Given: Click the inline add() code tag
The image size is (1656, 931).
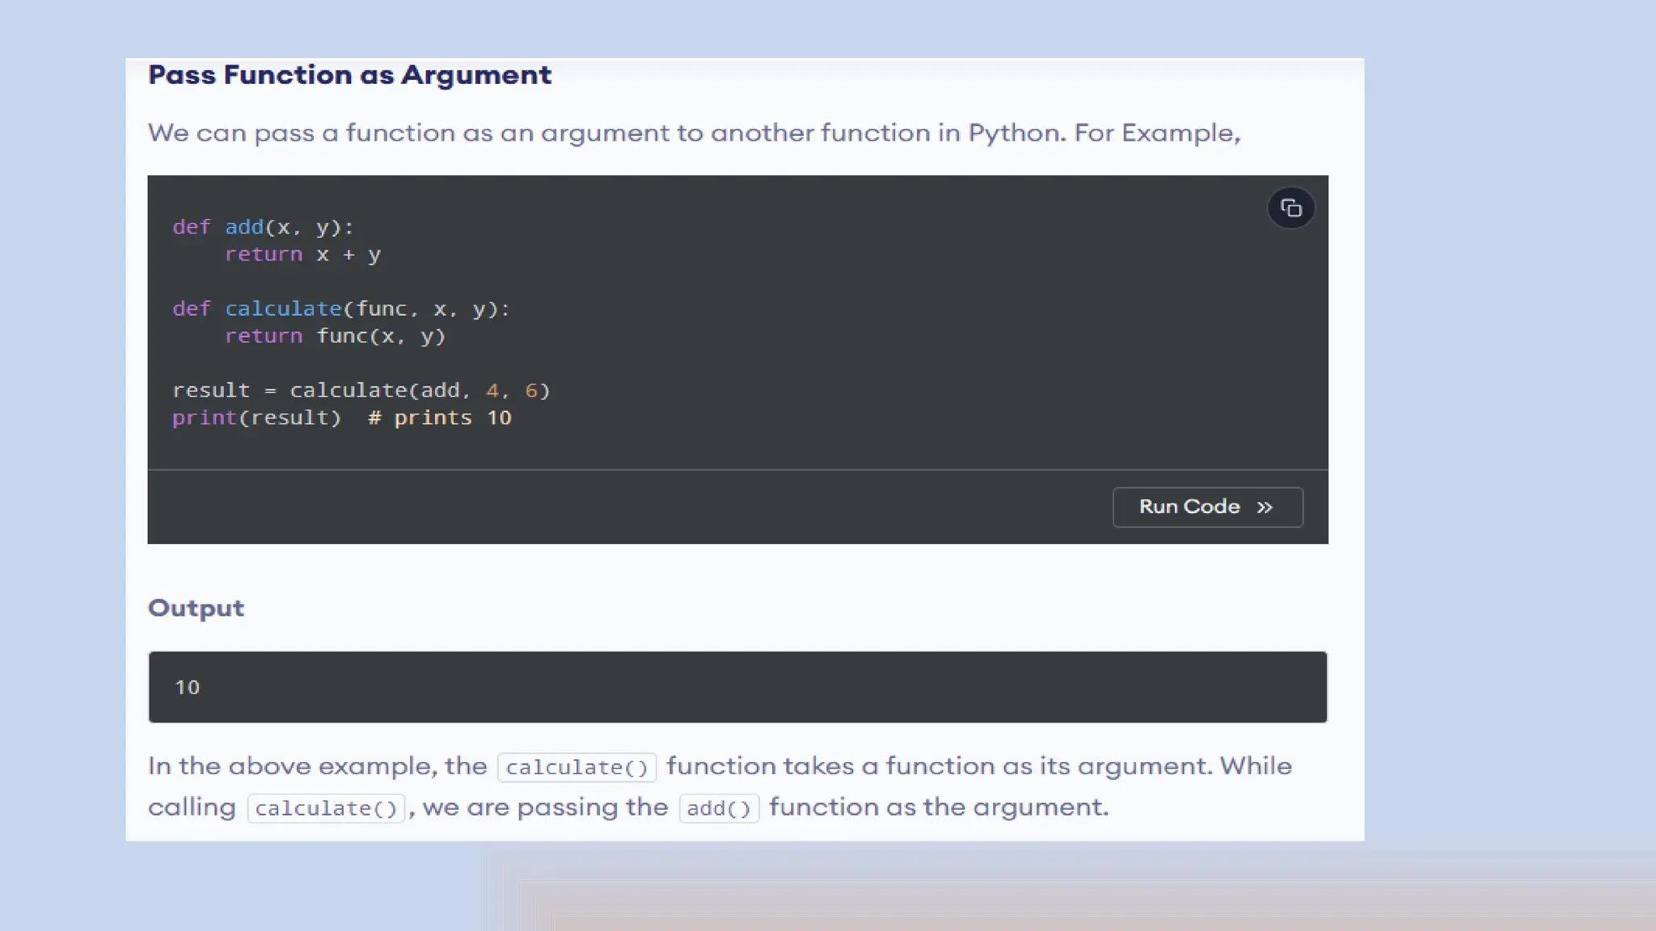Looking at the screenshot, I should point(719,808).
